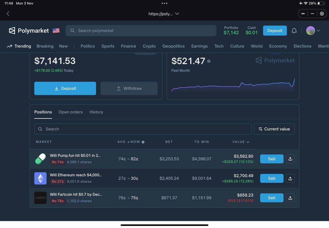
Task: Sort positions by the VALUE column
Action: 241,142
